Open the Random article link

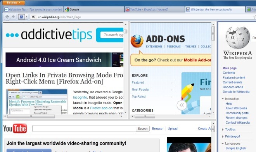(233, 87)
